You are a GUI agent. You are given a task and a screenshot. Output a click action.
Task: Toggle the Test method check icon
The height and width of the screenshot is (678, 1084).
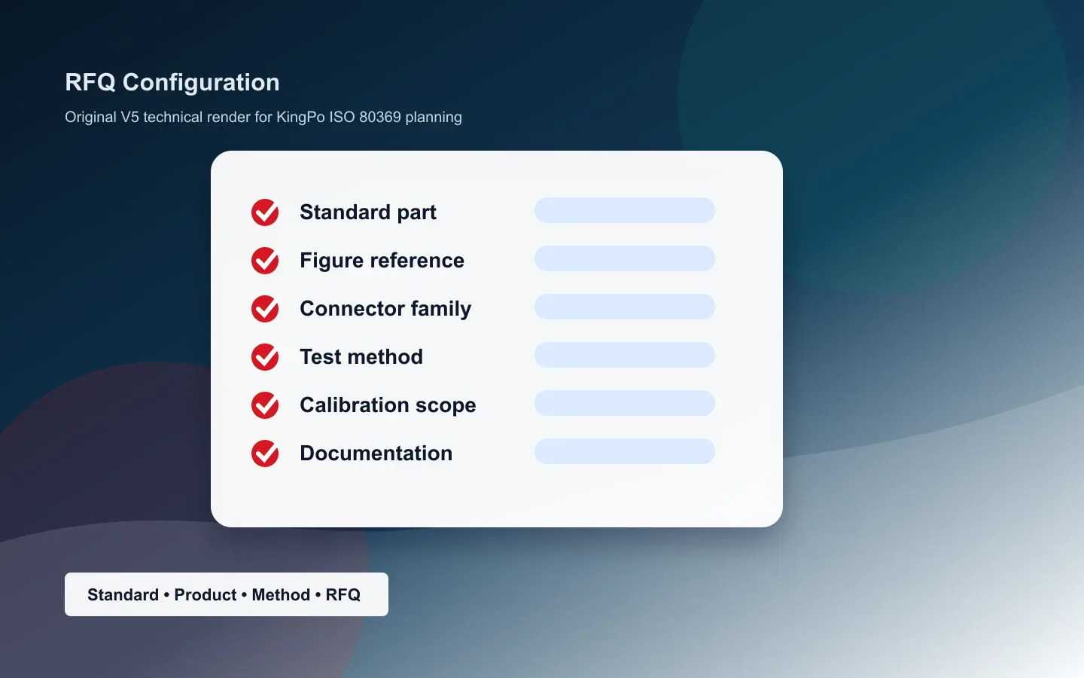point(265,357)
